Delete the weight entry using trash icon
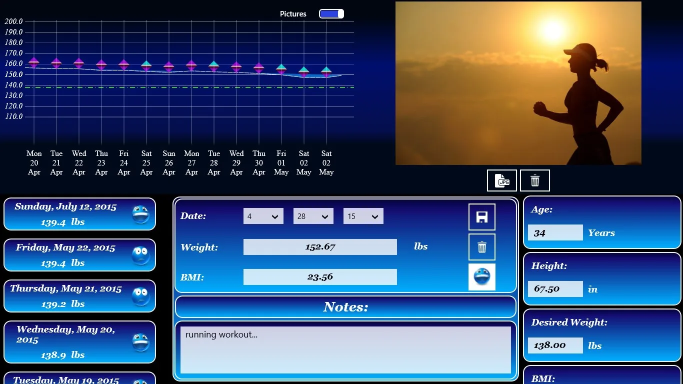 pos(482,247)
